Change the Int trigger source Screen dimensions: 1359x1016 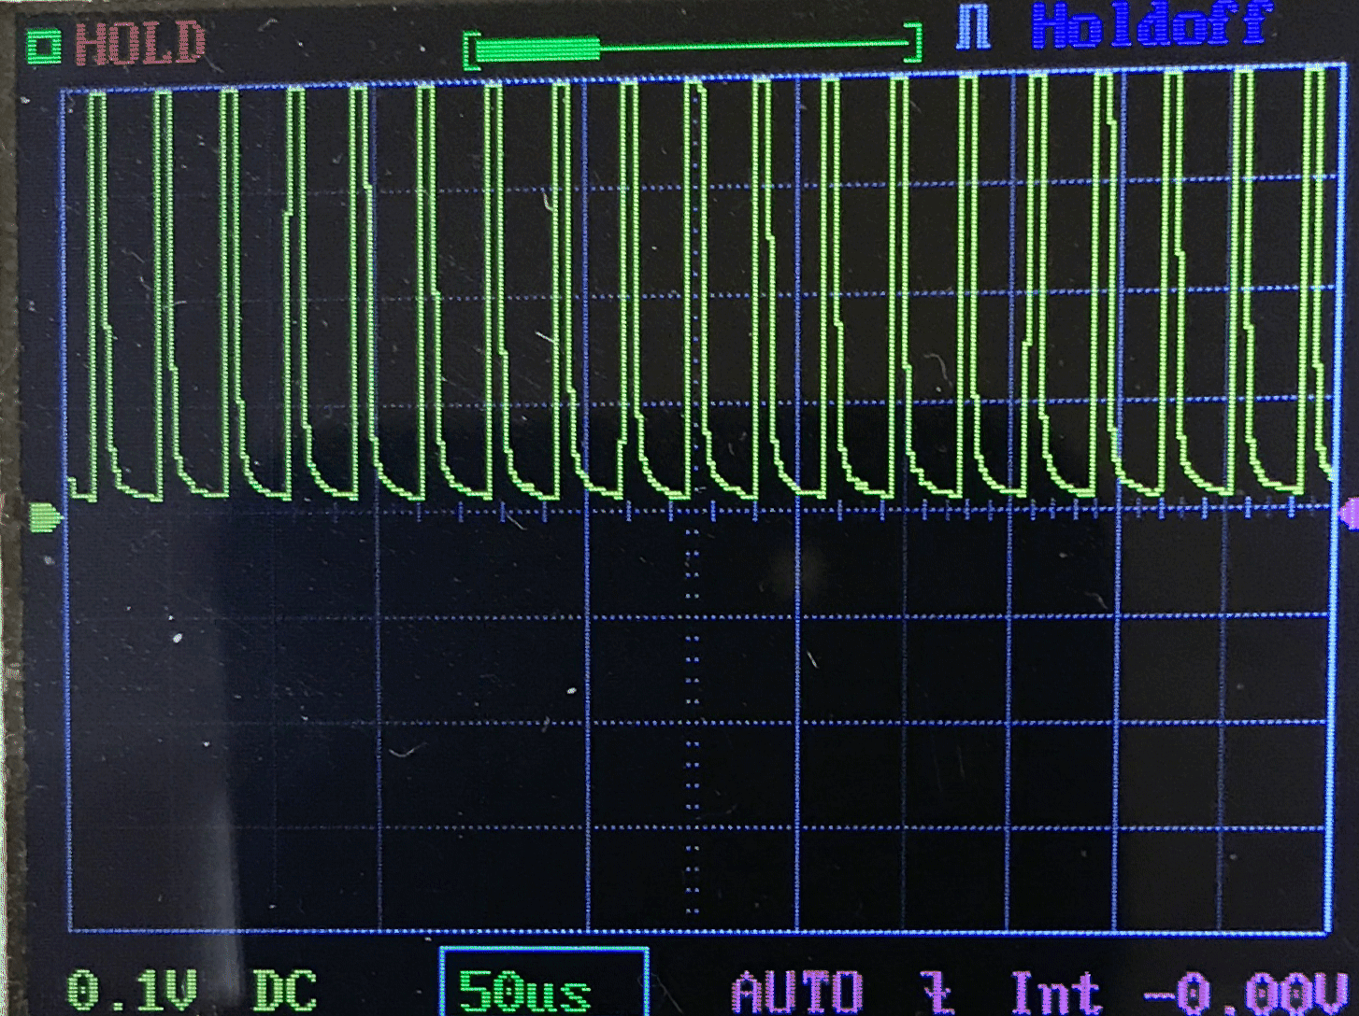coord(1055,992)
